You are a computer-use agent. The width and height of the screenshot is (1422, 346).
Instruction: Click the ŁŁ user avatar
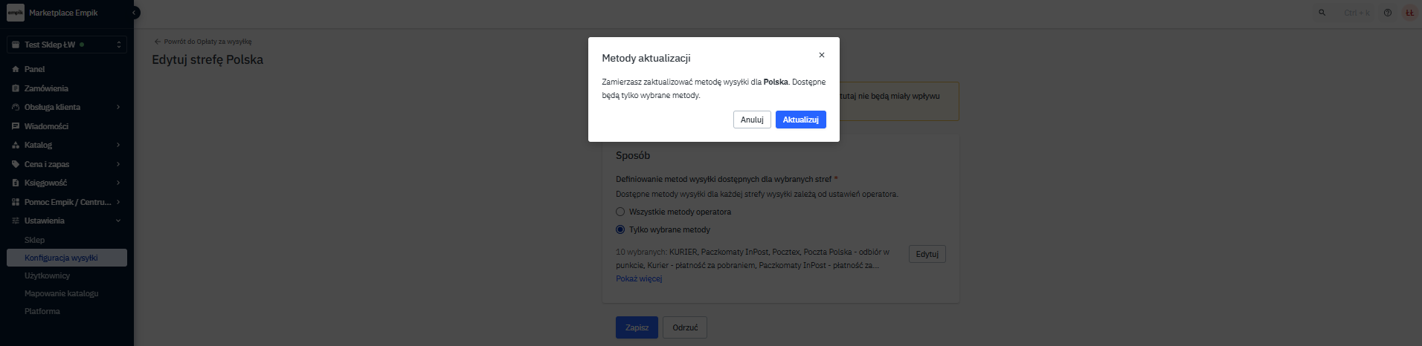[x=1409, y=13]
